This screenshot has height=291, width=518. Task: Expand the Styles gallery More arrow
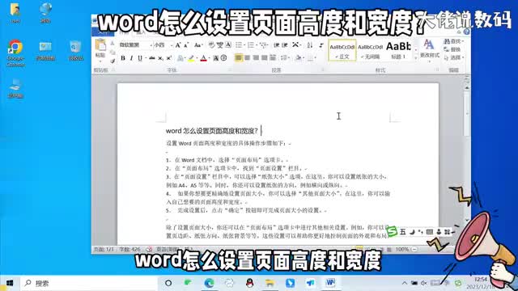pyautogui.click(x=416, y=57)
